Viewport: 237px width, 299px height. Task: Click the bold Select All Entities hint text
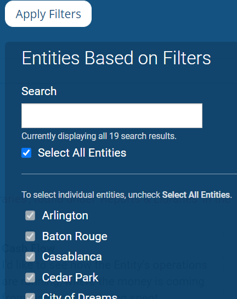(x=196, y=195)
